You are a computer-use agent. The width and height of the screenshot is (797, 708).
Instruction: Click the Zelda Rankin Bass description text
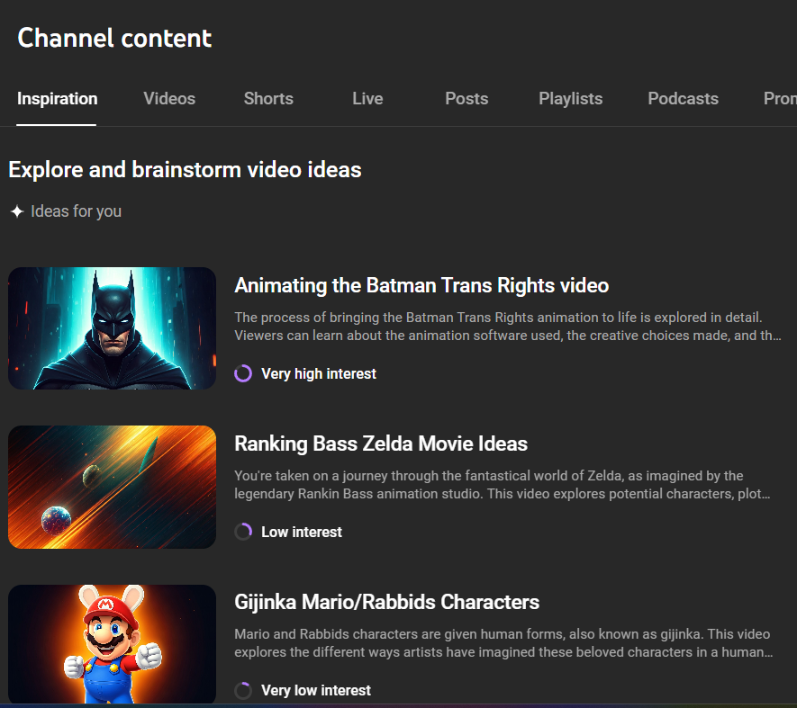click(x=503, y=485)
